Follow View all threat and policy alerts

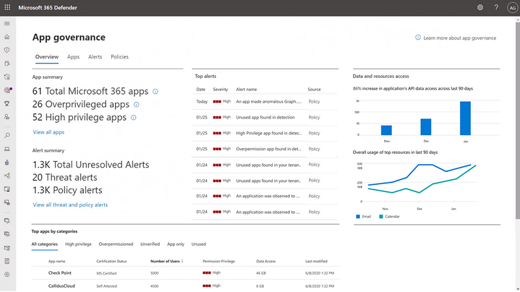pos(70,205)
